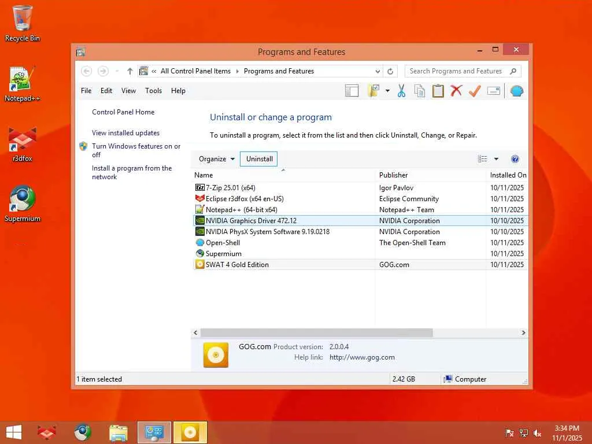This screenshot has width=592, height=444.
Task: Select the Supermium desktop shortcut
Action: [23, 204]
